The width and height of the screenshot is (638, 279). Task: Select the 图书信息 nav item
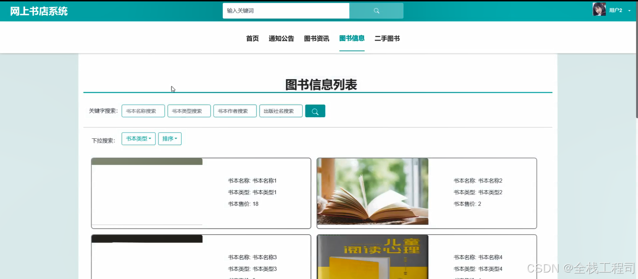point(352,39)
